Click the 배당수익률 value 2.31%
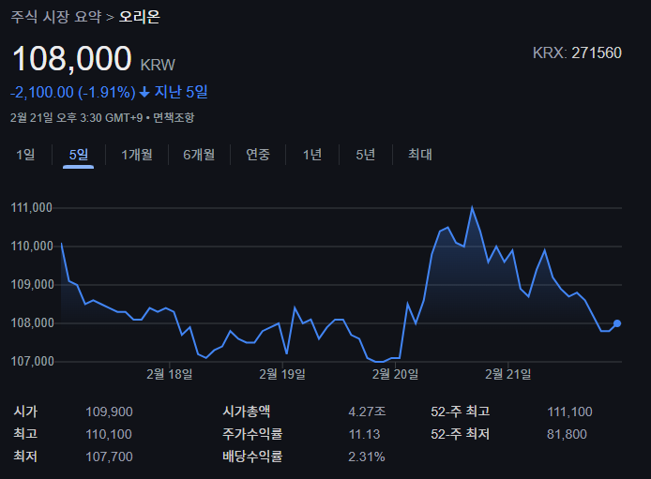This screenshot has height=479, width=651. tap(367, 457)
